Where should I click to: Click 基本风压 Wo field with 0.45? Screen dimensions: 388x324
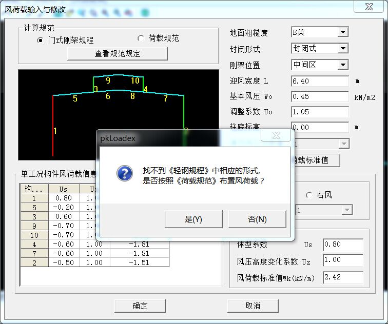320,96
